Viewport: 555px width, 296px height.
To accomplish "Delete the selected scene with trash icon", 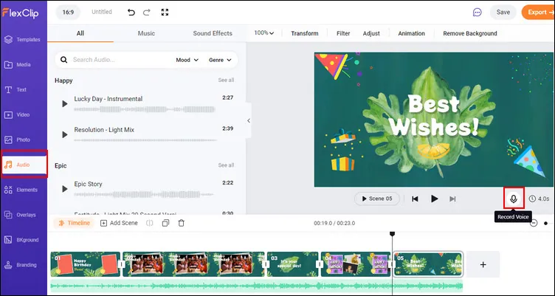I will coord(182,223).
